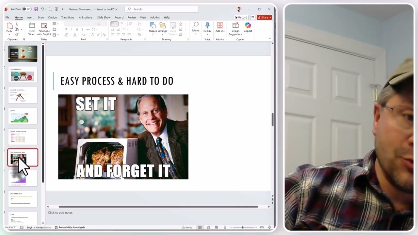Collapse the ribbon with the chevron
The width and height of the screenshot is (418, 235).
click(x=269, y=39)
